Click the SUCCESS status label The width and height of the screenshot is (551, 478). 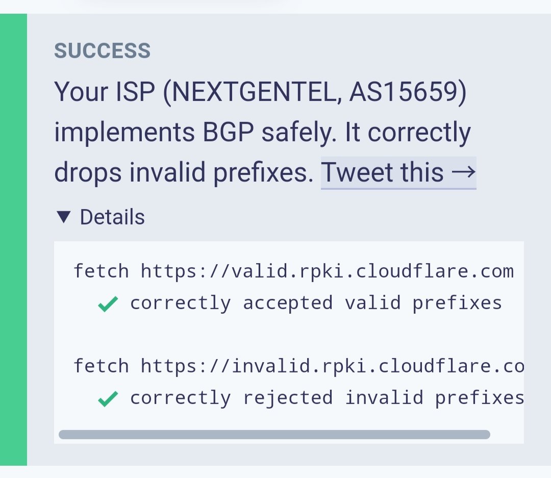coord(102,51)
